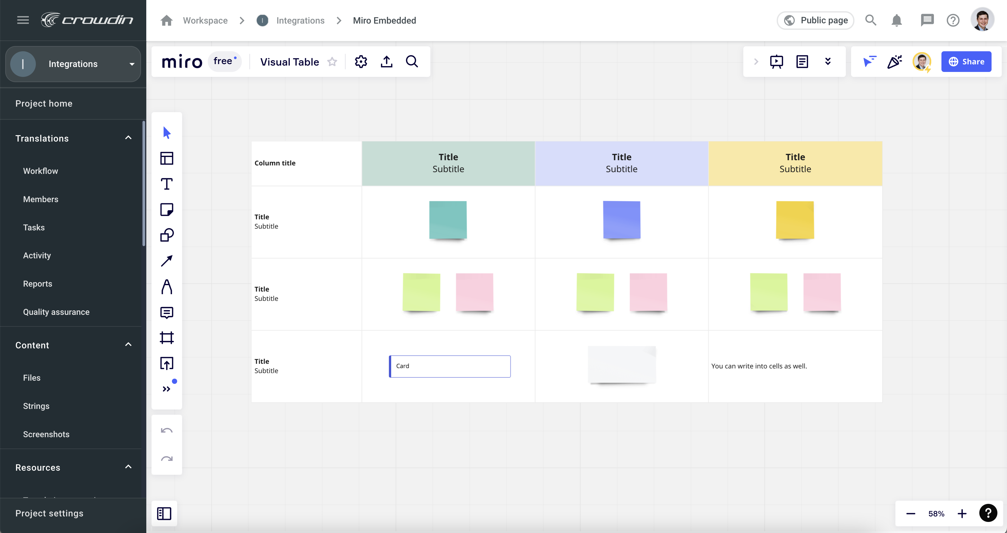
Task: Select the Connection line arrow tool
Action: click(167, 261)
